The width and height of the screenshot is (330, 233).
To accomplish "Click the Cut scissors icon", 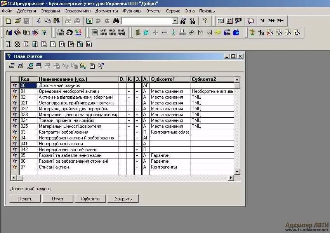I will (x=38, y=21).
